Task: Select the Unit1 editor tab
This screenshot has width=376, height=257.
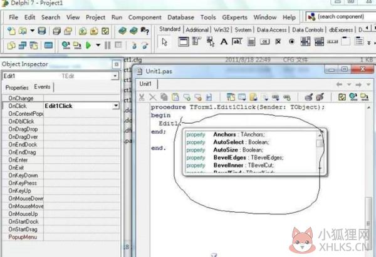Action: [145, 84]
